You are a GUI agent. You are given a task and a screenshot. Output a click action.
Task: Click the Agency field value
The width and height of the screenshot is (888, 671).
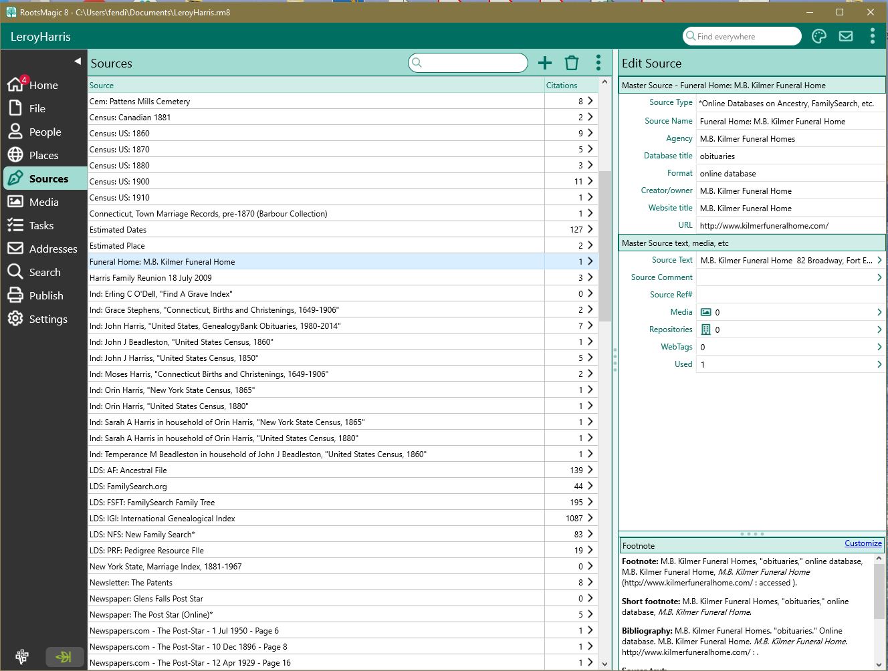[x=791, y=138]
